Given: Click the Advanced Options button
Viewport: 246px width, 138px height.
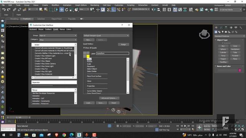Looking at the screenshot, I should (x=109, y=98).
